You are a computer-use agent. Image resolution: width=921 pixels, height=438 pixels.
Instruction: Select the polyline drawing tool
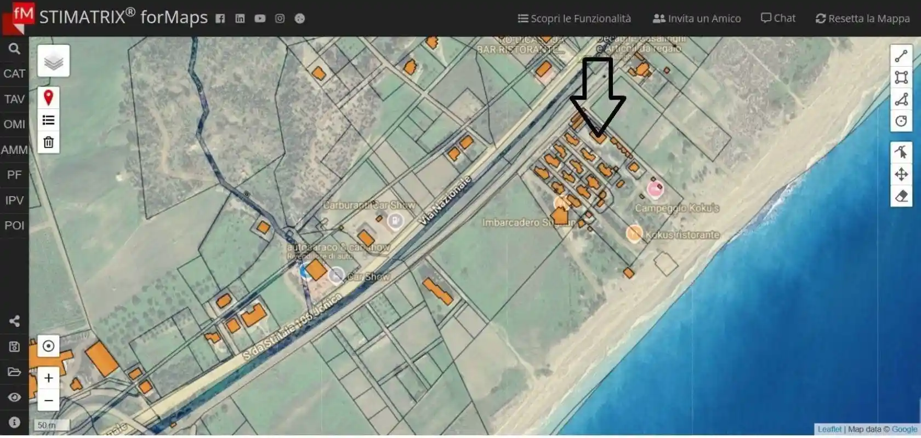click(901, 56)
